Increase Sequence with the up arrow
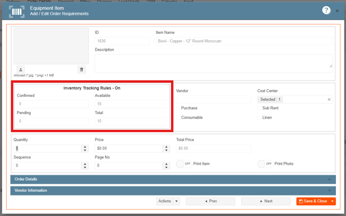Image resolution: width=346 pixels, height=216 pixels. click(85, 164)
